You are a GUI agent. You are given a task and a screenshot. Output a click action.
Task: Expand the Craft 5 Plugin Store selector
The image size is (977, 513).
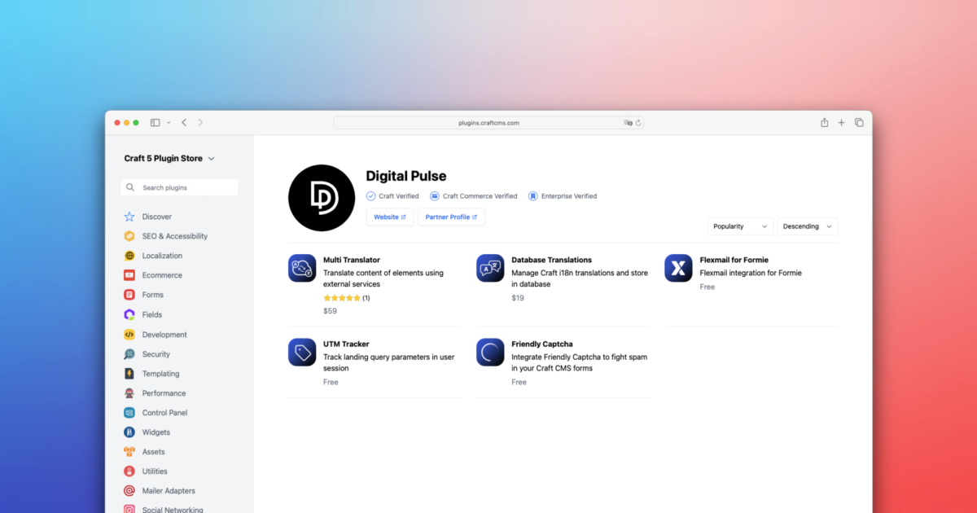(169, 158)
